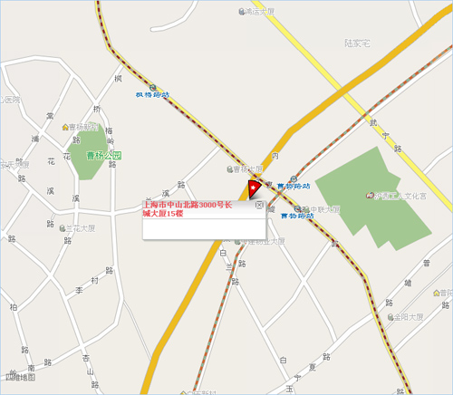The image size is (453, 395).
Task: Click the 陆家宅 area label
Action: click(x=357, y=43)
